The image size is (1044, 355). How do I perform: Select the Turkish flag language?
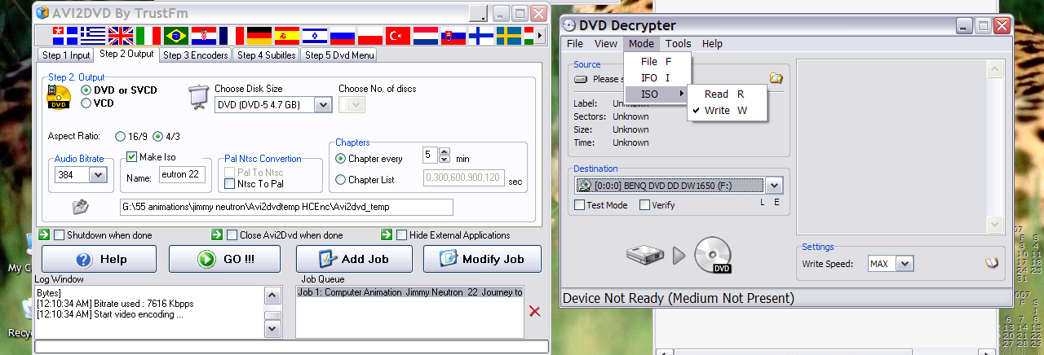(x=397, y=36)
